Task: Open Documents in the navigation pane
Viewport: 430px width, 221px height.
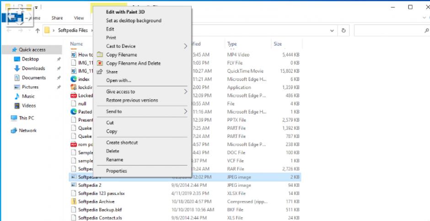Action: pos(34,78)
